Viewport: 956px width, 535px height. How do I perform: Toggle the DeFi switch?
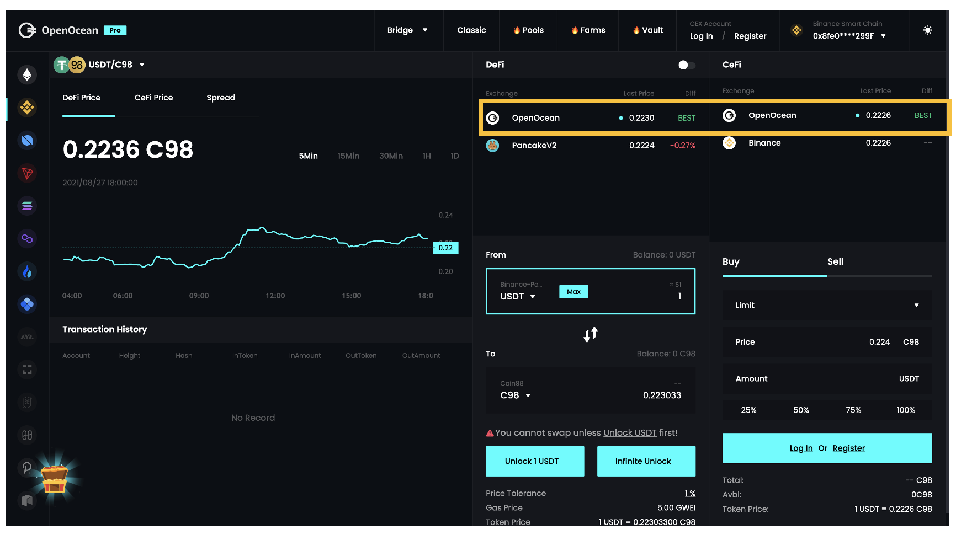pyautogui.click(x=687, y=65)
